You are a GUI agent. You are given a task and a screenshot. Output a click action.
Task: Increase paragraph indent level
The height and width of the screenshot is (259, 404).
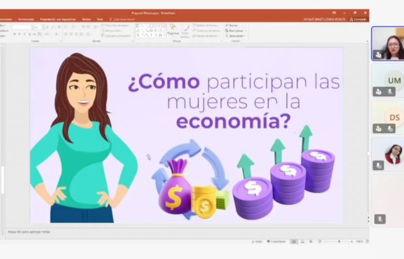click(x=89, y=27)
